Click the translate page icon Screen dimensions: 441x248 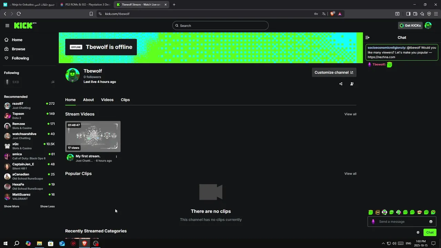(x=324, y=14)
